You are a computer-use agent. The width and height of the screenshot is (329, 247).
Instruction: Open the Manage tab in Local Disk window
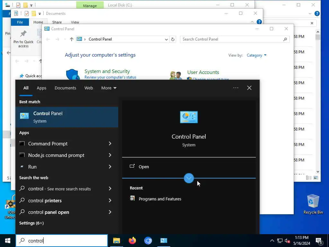[x=90, y=5]
